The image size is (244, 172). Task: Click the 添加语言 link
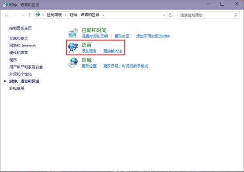tap(89, 51)
